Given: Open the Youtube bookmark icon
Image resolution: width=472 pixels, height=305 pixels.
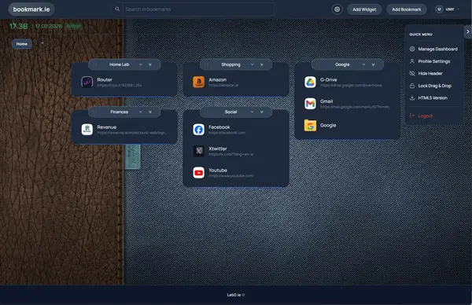Looking at the screenshot, I should click(x=199, y=172).
